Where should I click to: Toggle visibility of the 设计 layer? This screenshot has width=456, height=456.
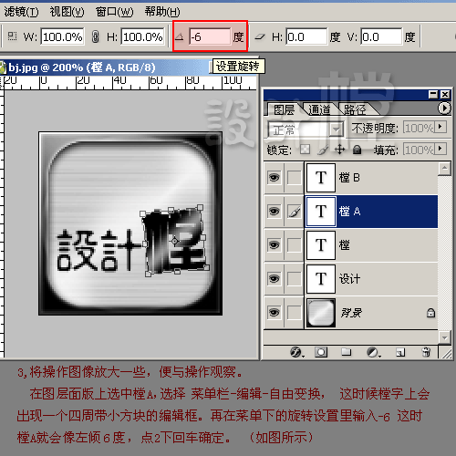click(274, 278)
